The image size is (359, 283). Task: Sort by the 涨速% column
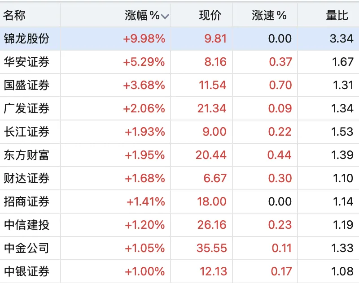pos(269,16)
